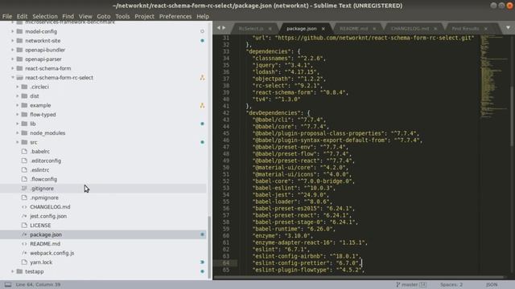This screenshot has height=289, width=515.
Task: Click the webpack.config.js file icon
Action: 24,253
